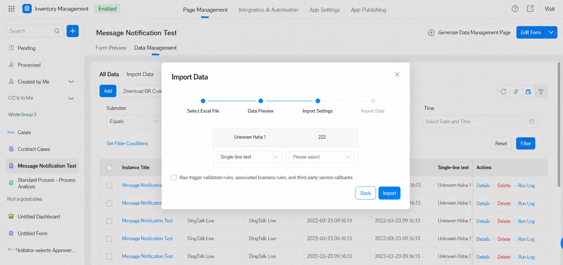Click the Import button in dialog
This screenshot has width=563, height=265.
389,193
